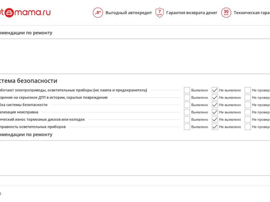
Task: Click the 0% auto loan badge icon
Action: tap(98, 13)
